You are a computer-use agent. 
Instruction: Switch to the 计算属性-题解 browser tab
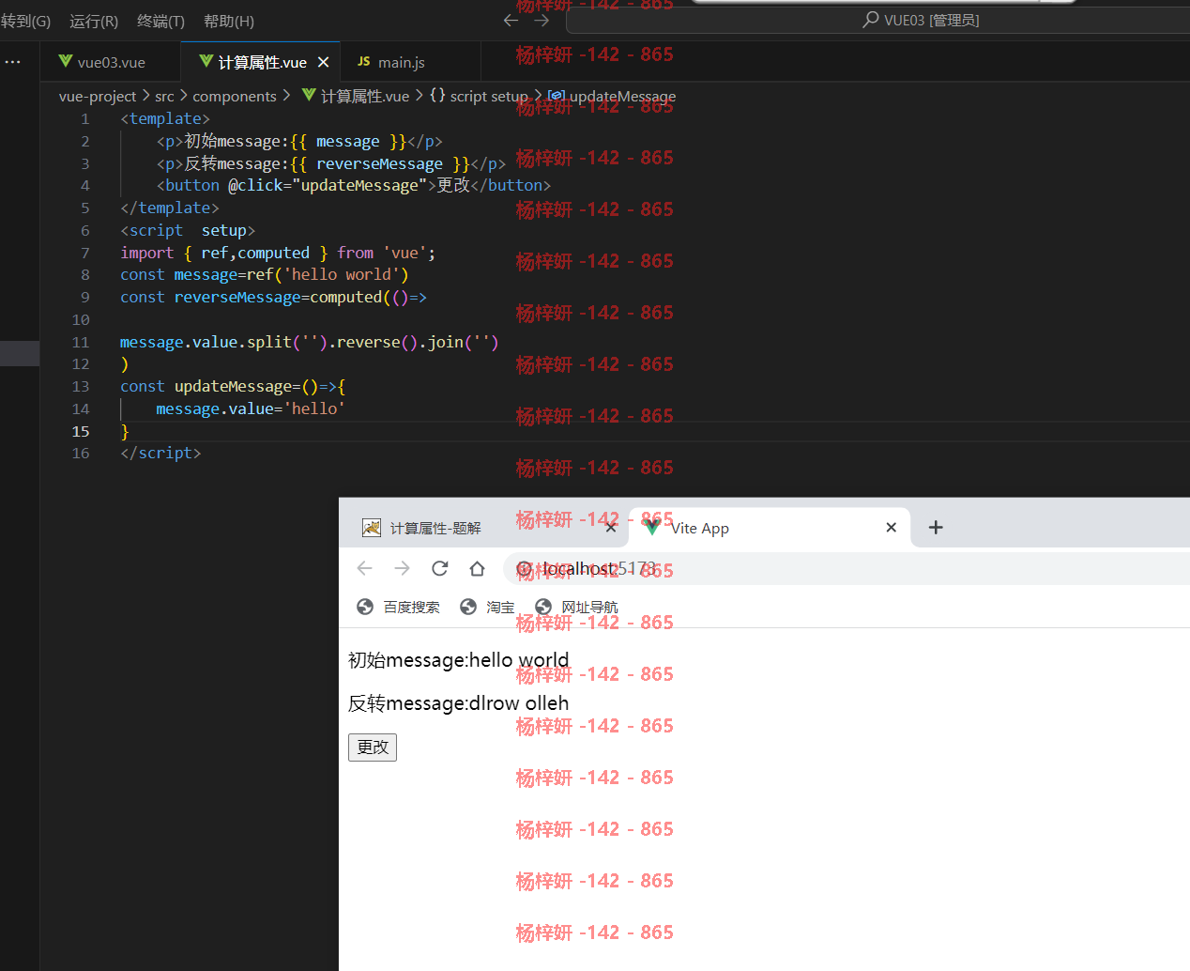435,528
